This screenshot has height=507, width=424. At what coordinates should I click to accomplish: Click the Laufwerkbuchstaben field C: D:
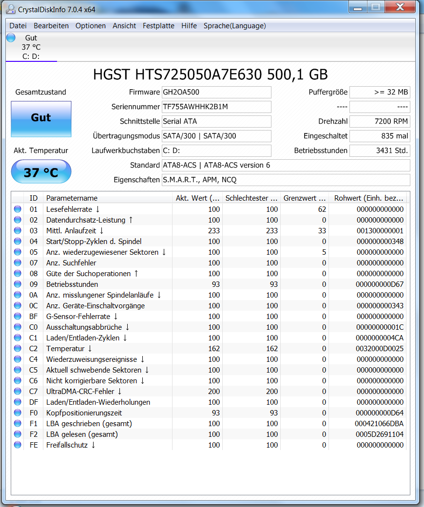click(x=216, y=150)
